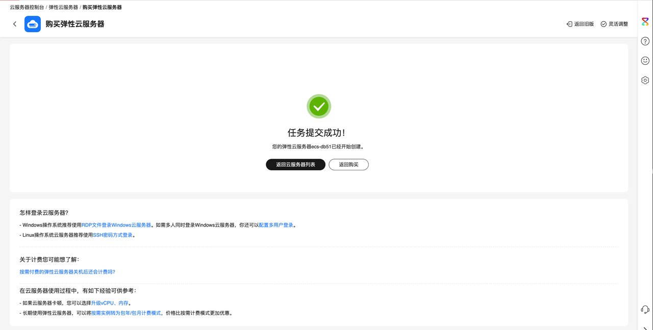
Task: Click 购买弹性云服务器 page title
Action: [x=75, y=24]
